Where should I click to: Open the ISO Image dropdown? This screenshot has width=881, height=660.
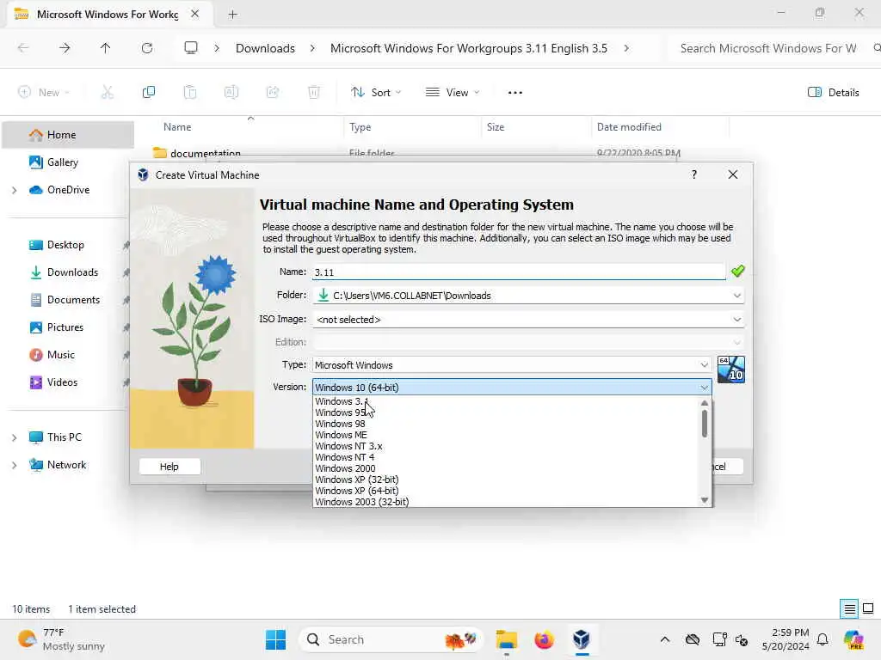click(528, 320)
